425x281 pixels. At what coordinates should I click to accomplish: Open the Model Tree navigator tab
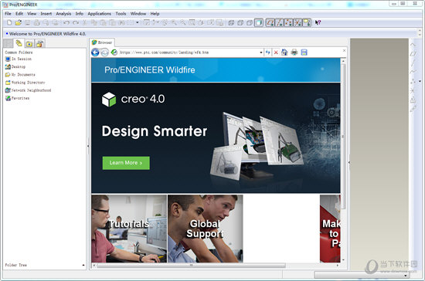pos(8,43)
